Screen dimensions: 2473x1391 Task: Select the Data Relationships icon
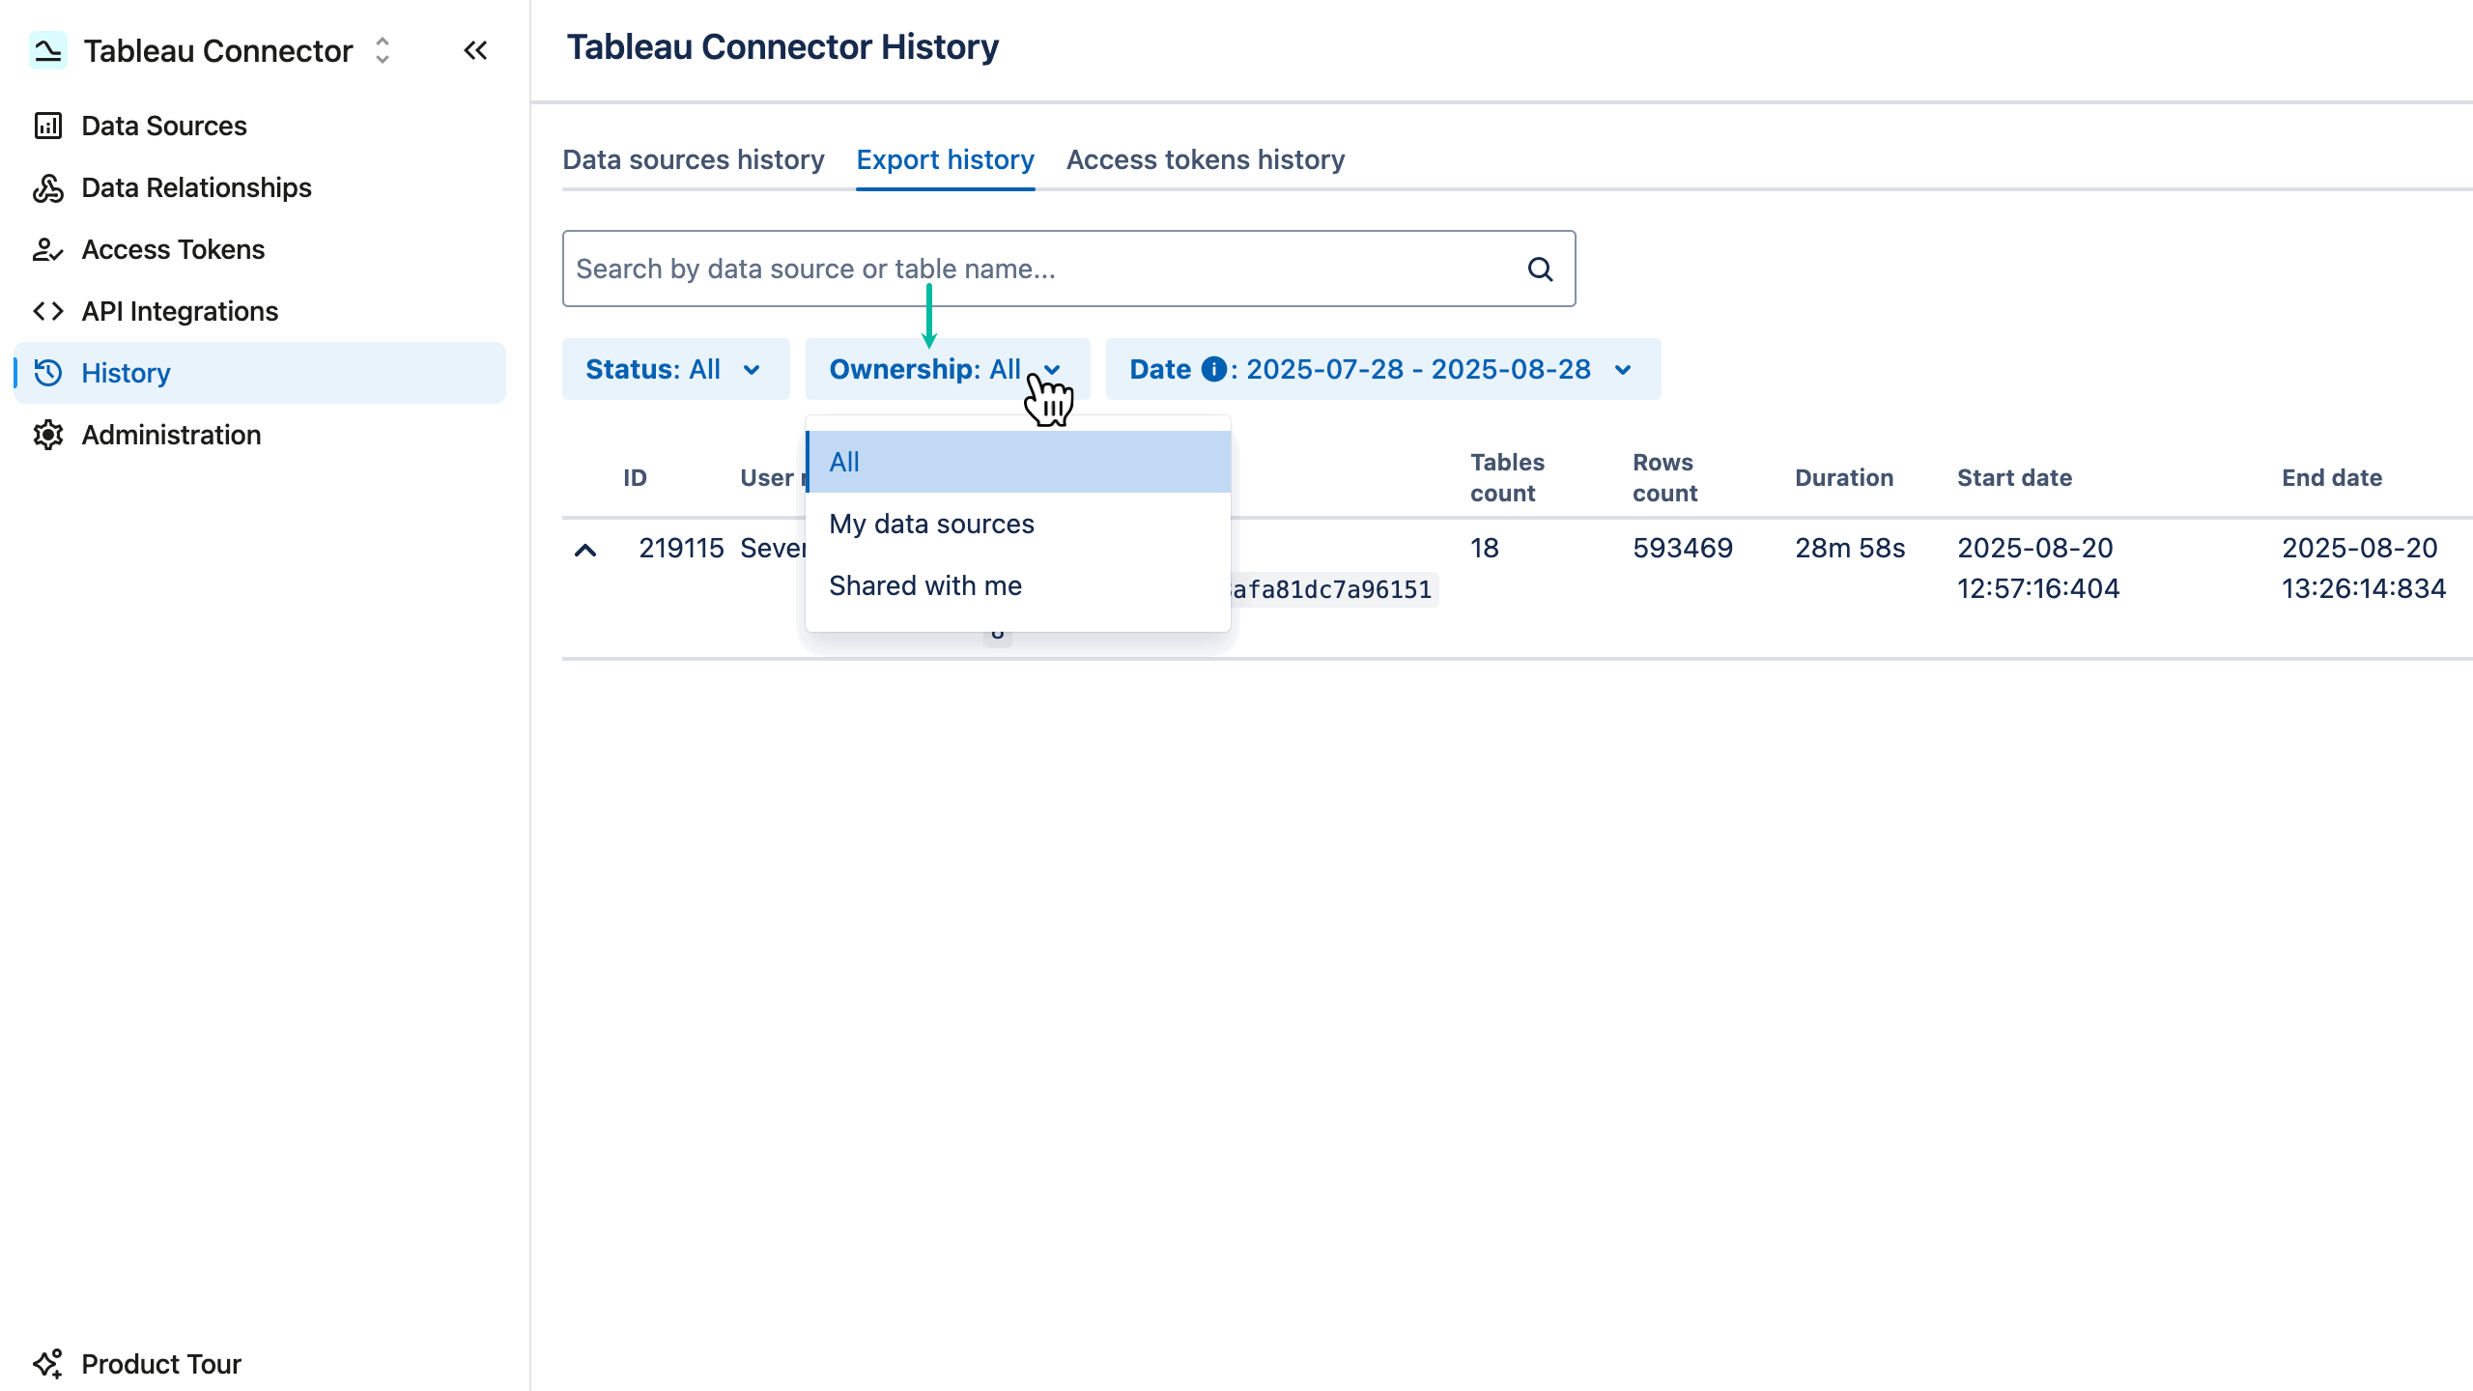click(48, 187)
